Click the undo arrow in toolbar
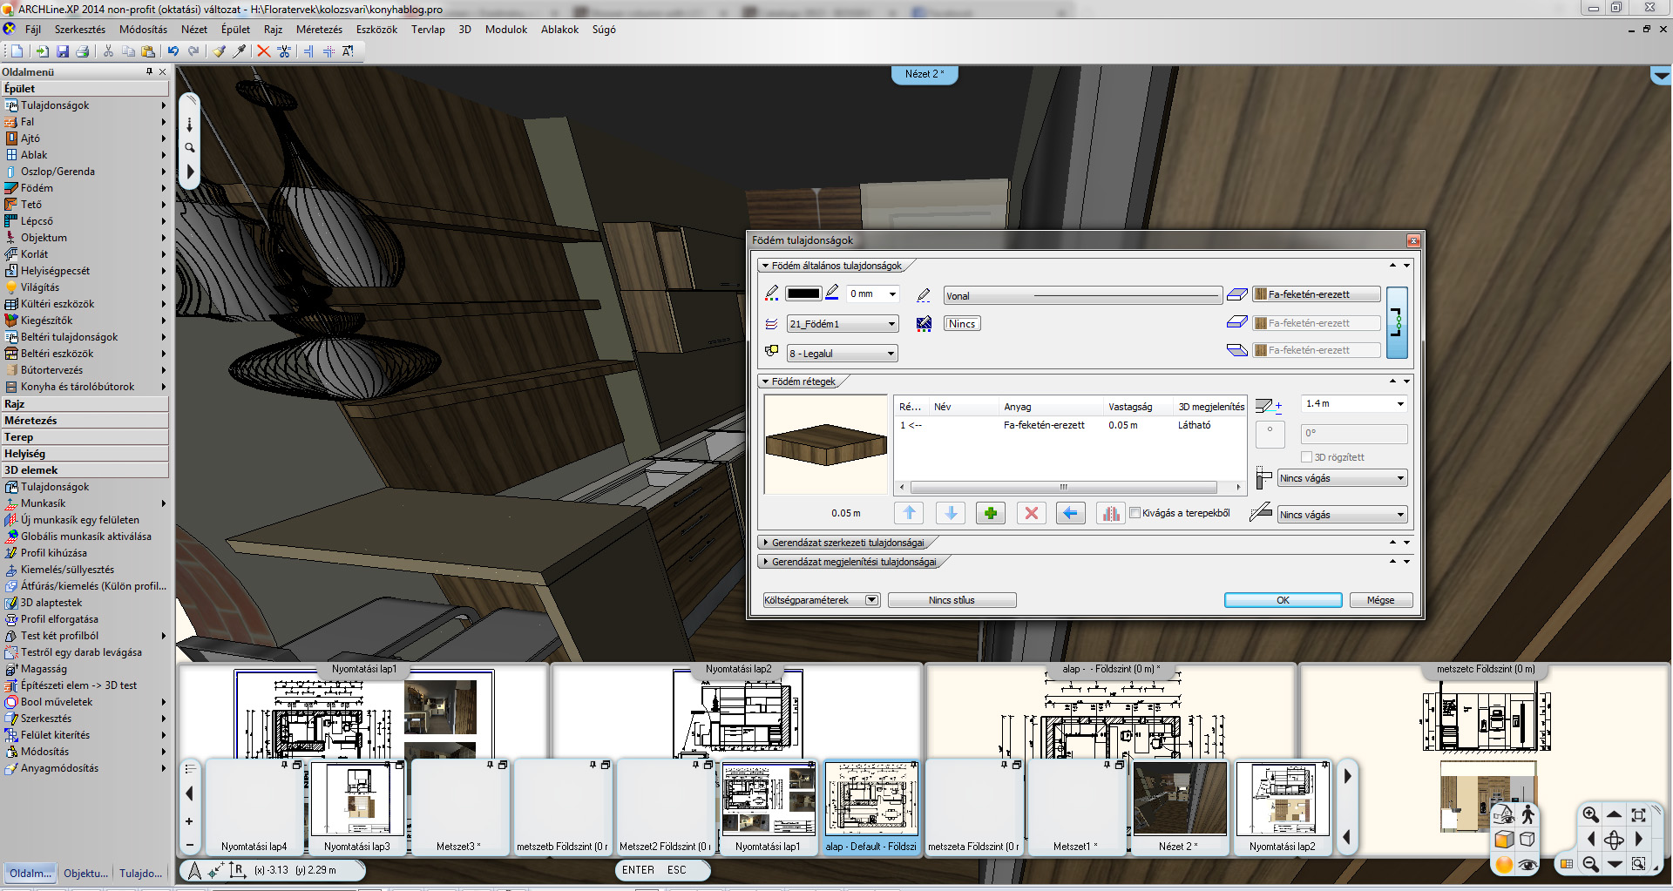The width and height of the screenshot is (1673, 891). tap(173, 51)
